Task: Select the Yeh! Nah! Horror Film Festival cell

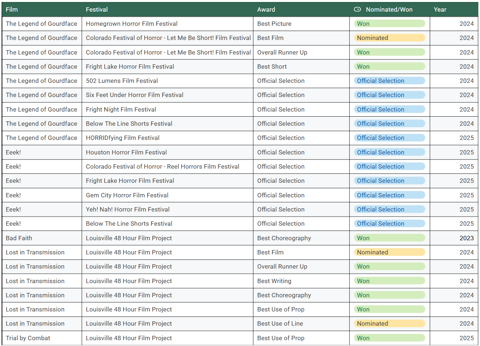Action: [x=168, y=209]
